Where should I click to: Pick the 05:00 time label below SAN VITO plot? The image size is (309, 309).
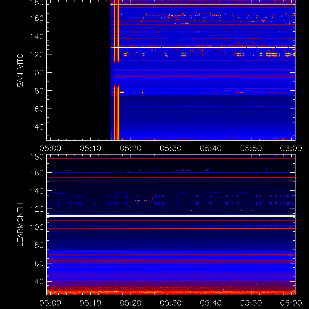coord(50,148)
